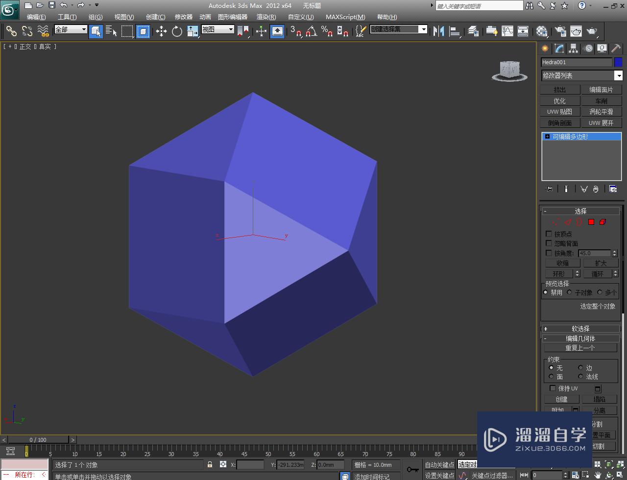Screen dimensions: 627x480
Task: Open the Schematic View
Action: 523,31
